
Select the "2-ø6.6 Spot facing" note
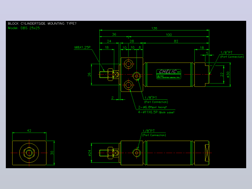click(152, 107)
